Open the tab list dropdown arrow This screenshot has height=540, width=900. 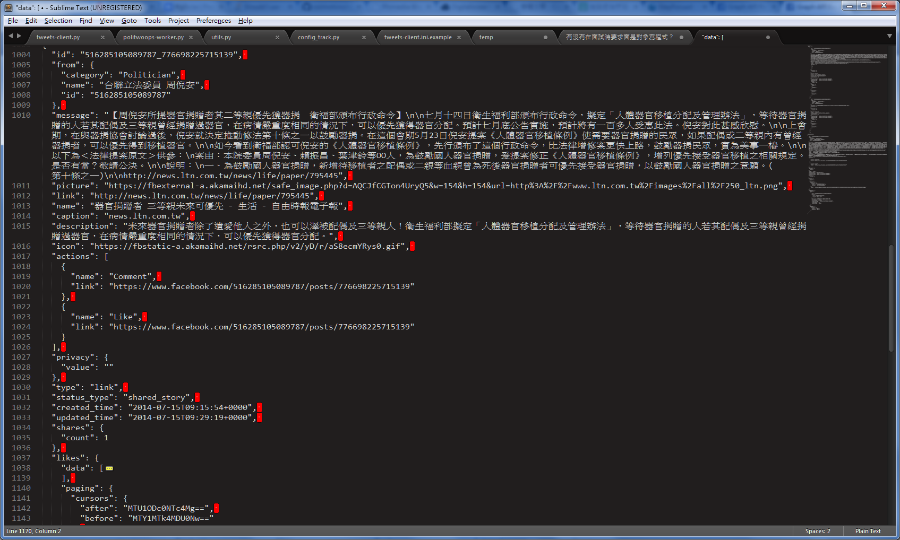pos(889,36)
